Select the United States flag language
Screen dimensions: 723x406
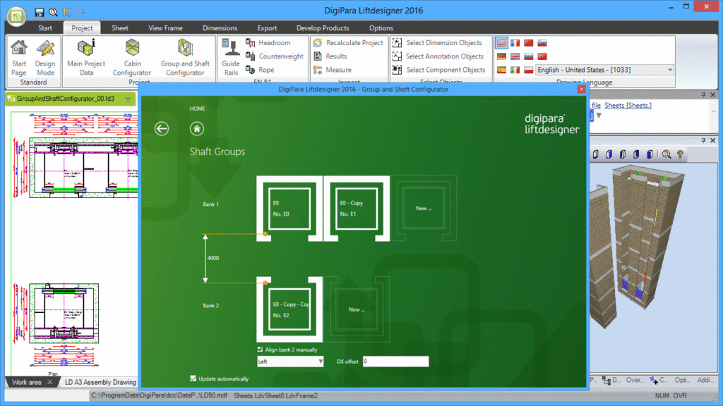[502, 43]
